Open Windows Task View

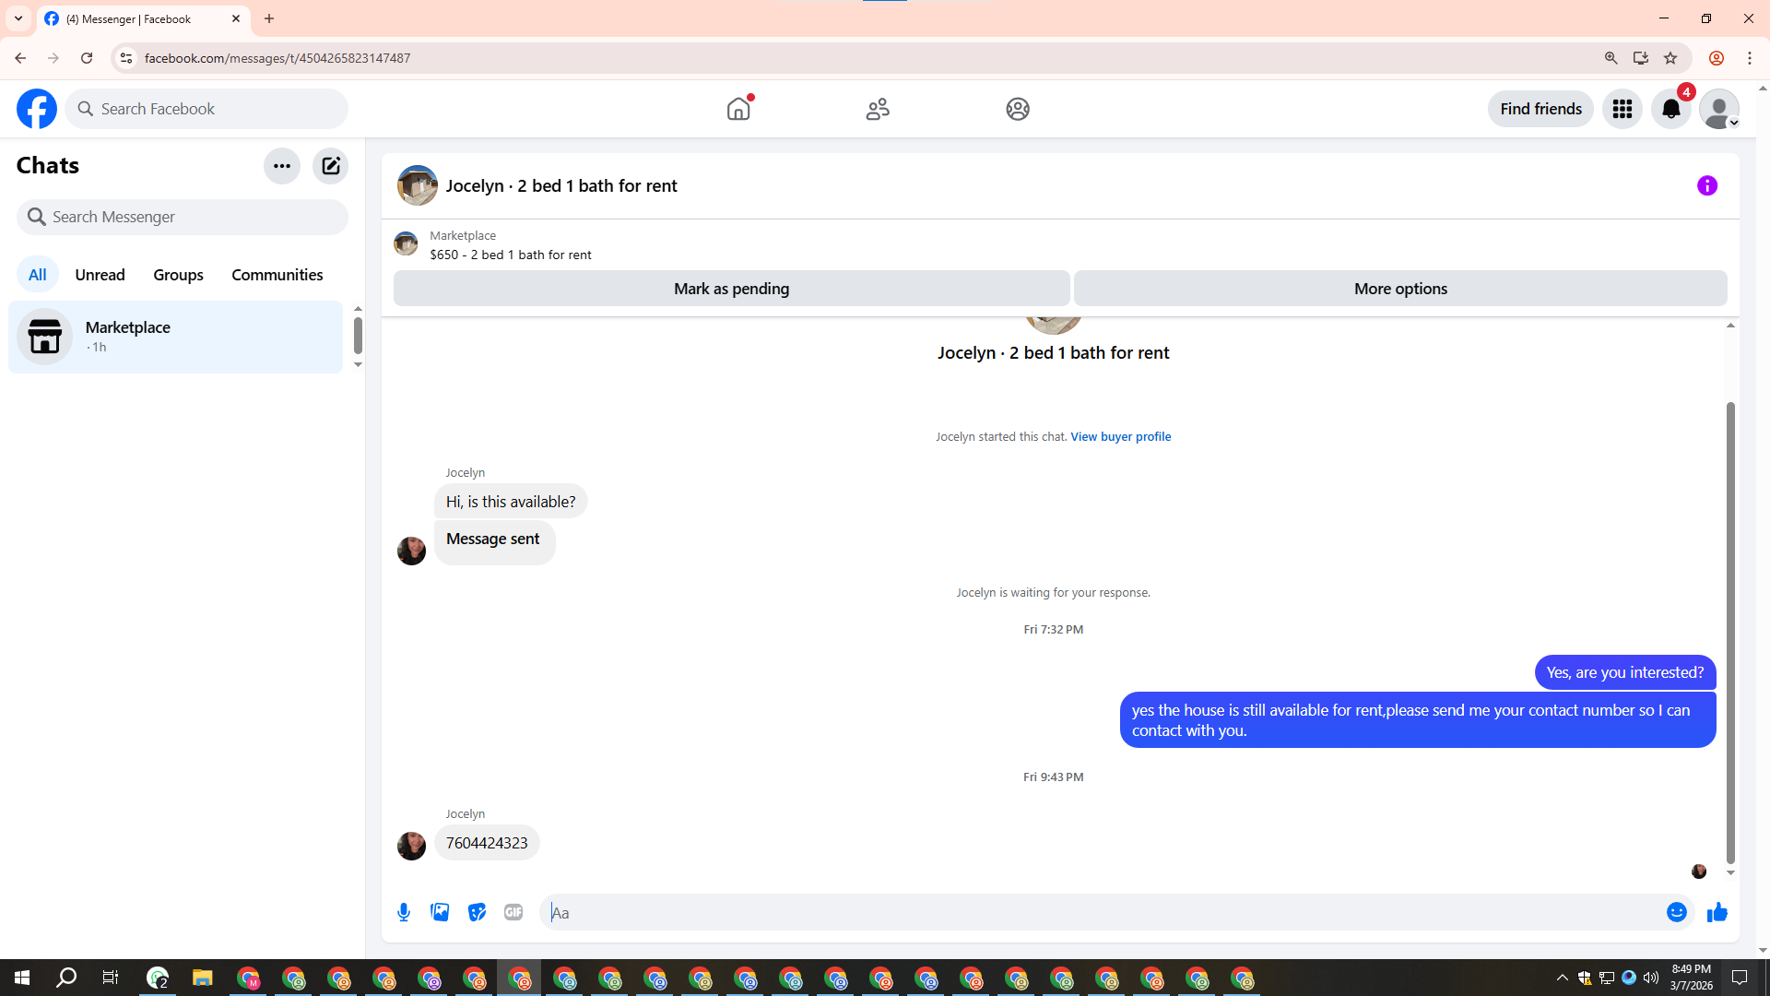click(111, 978)
